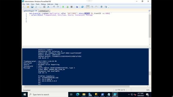This screenshot has height=97, width=173.
Task: Save the script with the floppy icon
Action: (32, 7)
